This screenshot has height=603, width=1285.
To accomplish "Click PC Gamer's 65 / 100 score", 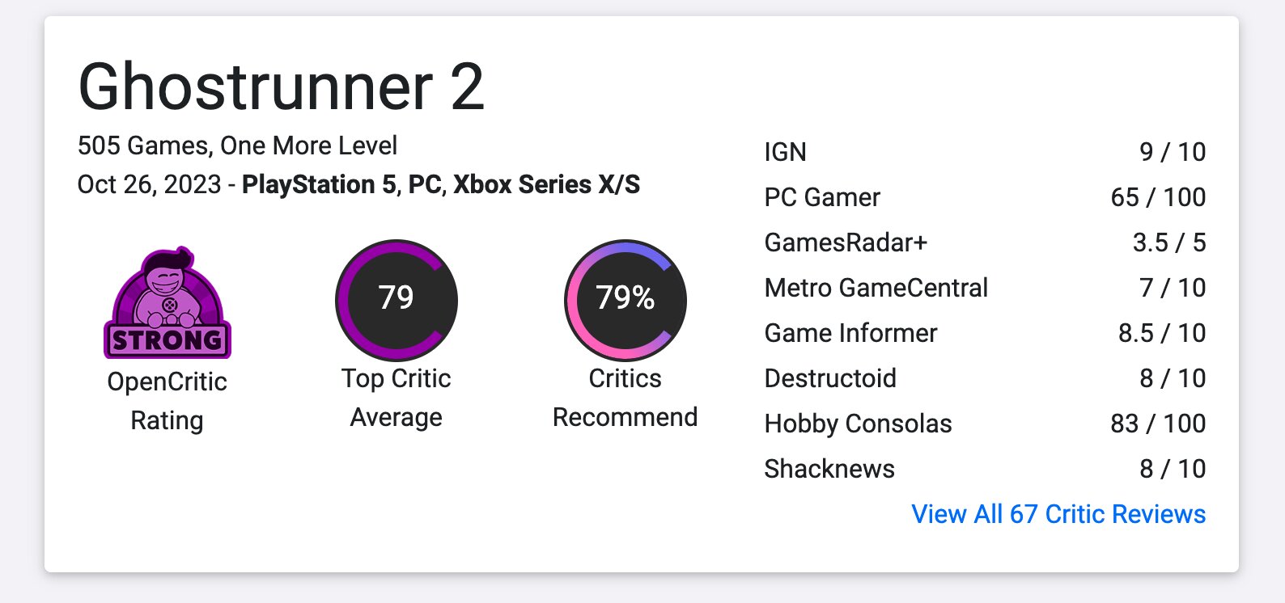I will click(1157, 197).
